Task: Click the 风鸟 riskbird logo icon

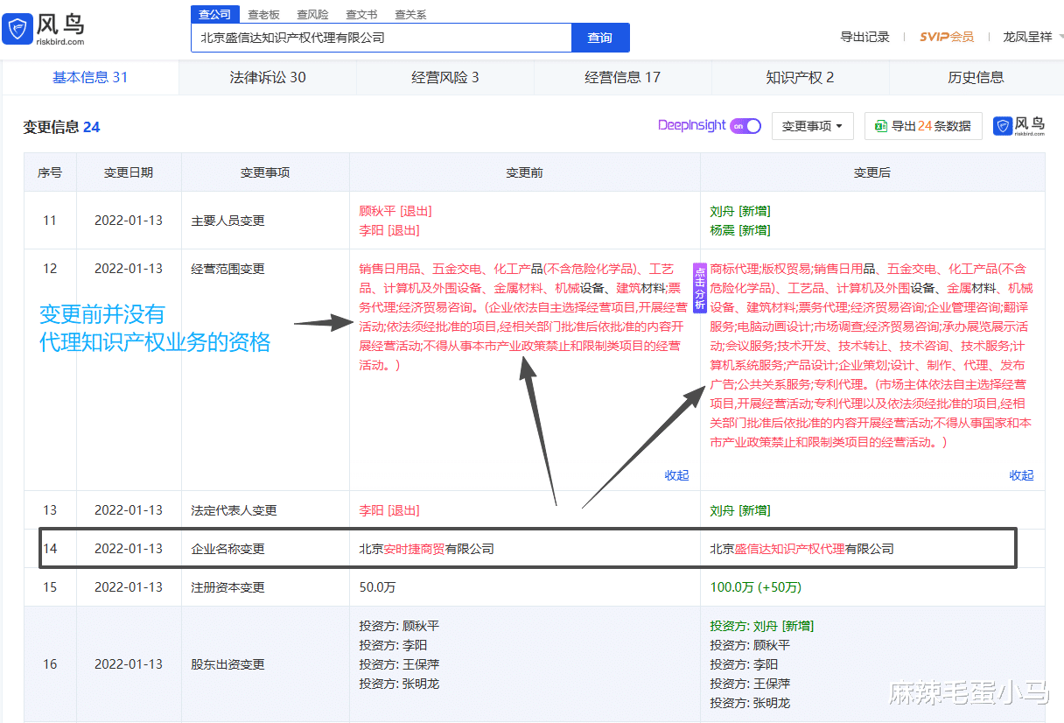Action: click(17, 29)
